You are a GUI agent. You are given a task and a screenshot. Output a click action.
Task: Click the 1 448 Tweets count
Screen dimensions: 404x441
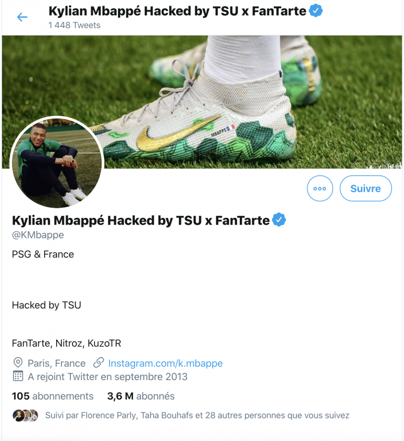click(x=74, y=25)
